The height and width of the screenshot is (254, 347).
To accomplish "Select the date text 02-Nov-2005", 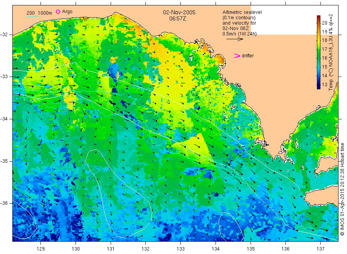I will (179, 12).
